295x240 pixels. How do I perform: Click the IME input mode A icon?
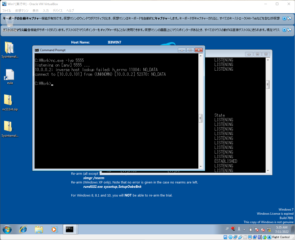(x=239, y=229)
